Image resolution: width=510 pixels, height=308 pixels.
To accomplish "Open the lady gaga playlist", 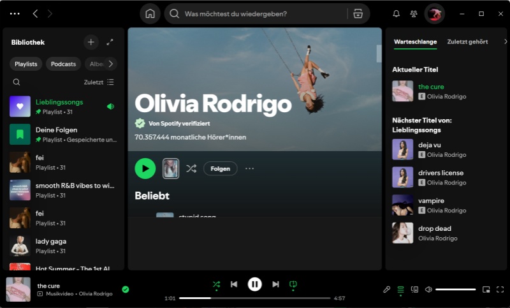I will pos(63,246).
